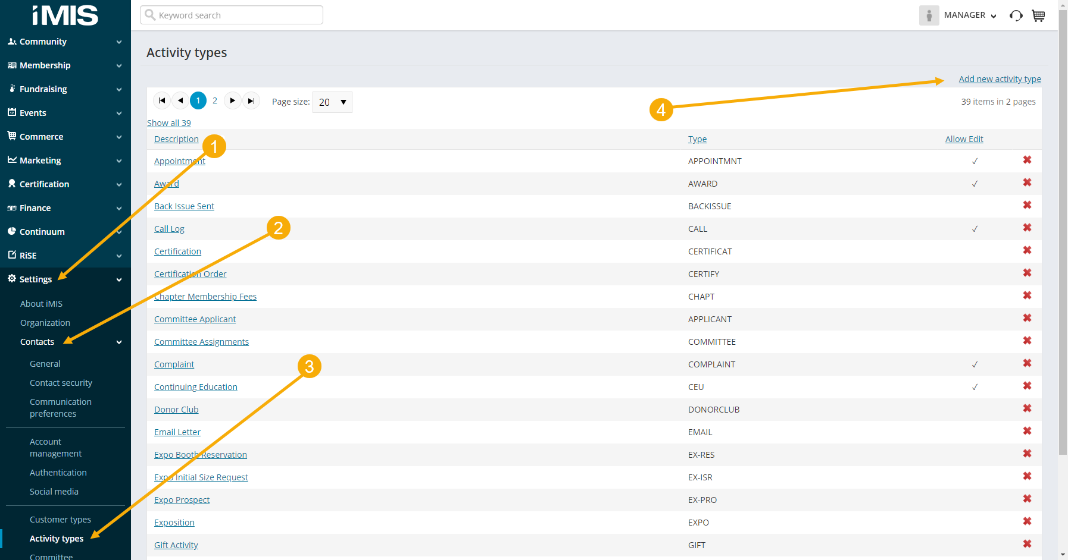
Task: Delete the Appointment activity type
Action: 1027,160
